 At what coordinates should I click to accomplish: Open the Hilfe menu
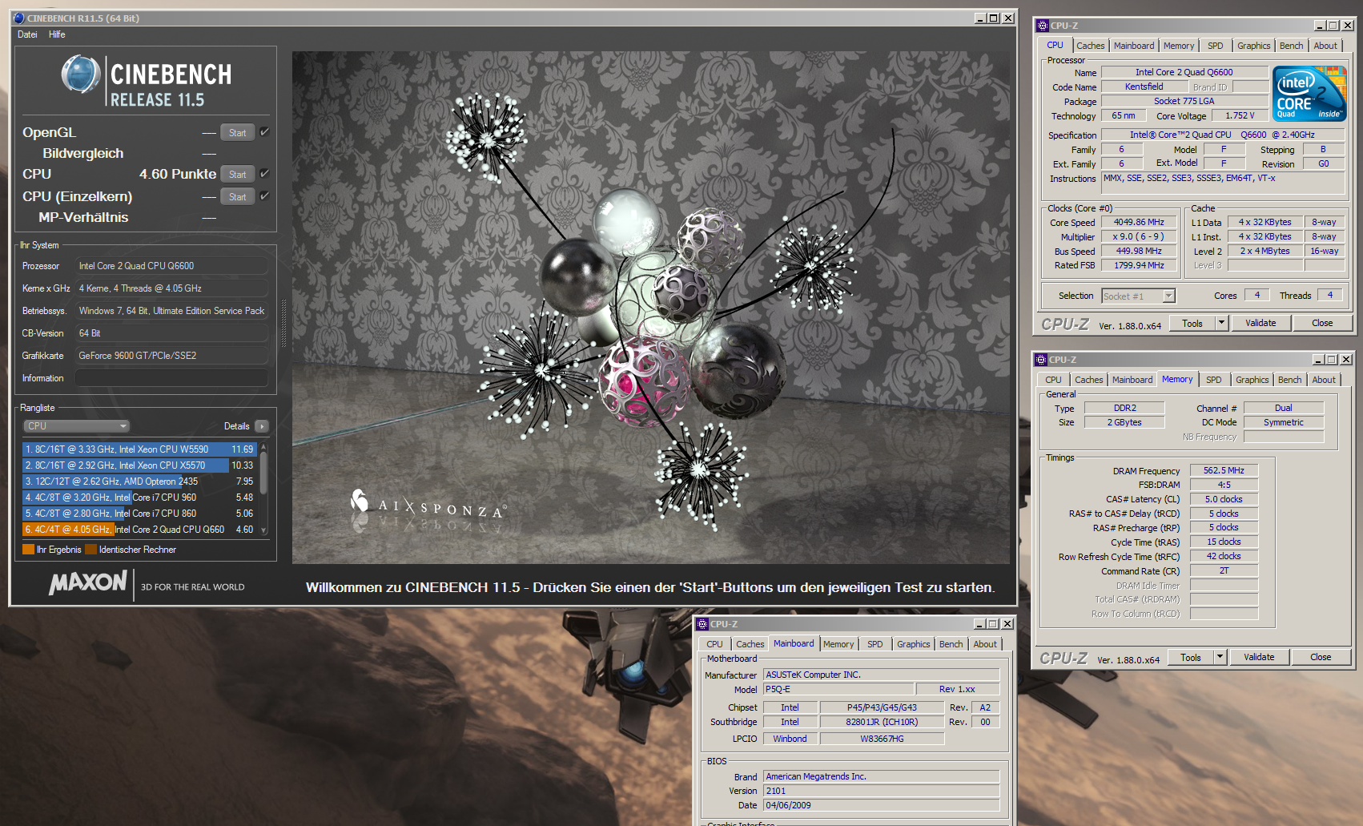pyautogui.click(x=57, y=34)
